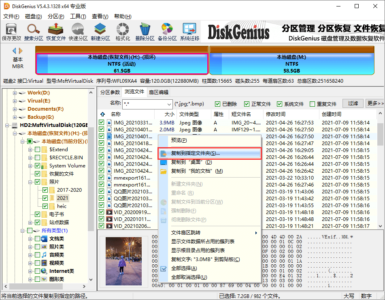Click the video file icon of VID_20200919
Image resolution: width=385 pixels, height=300 pixels.
[x=109, y=212]
